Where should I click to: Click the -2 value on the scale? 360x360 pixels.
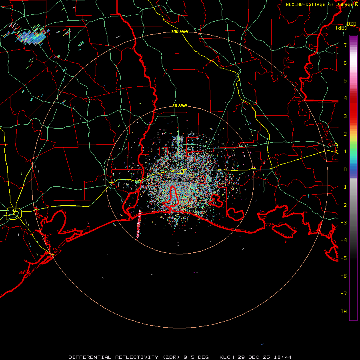click(344, 205)
